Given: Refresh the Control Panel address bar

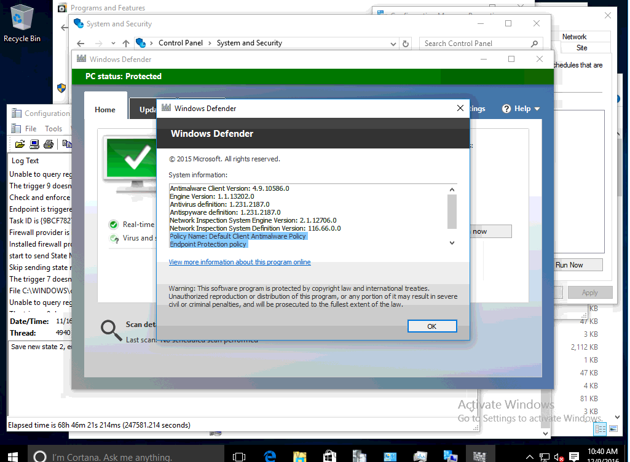Looking at the screenshot, I should tap(406, 44).
